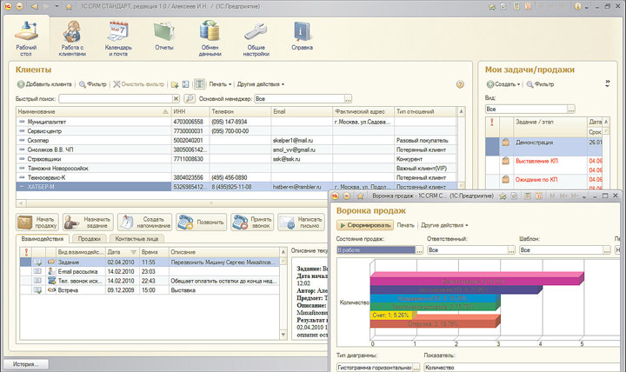The width and height of the screenshot is (626, 372).
Task: Select the Задание interaction row
Action: (x=150, y=262)
